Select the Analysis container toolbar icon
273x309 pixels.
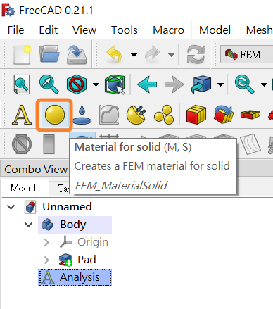pyautogui.click(x=22, y=115)
